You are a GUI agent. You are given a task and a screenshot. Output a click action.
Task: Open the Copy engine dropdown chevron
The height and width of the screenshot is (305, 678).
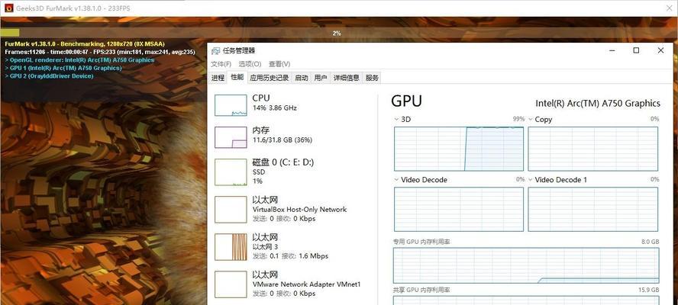coord(531,119)
